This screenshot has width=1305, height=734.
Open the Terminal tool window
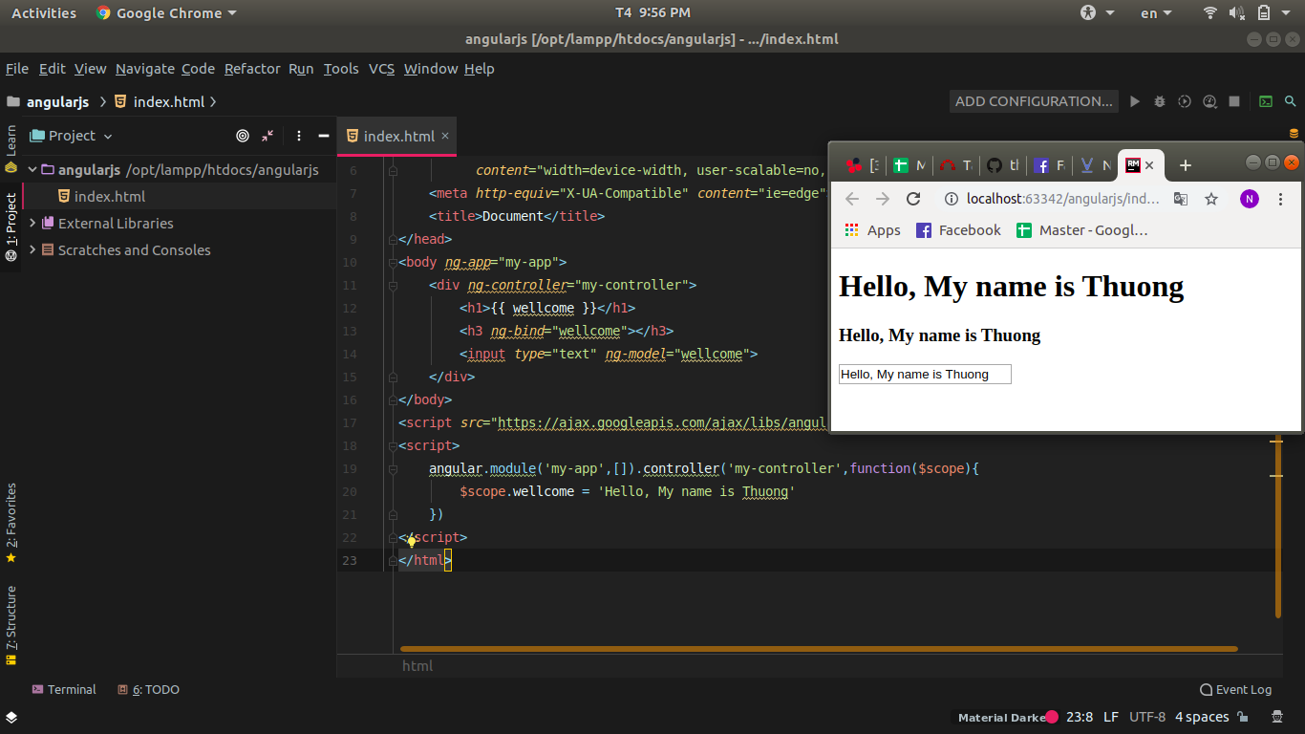point(64,689)
